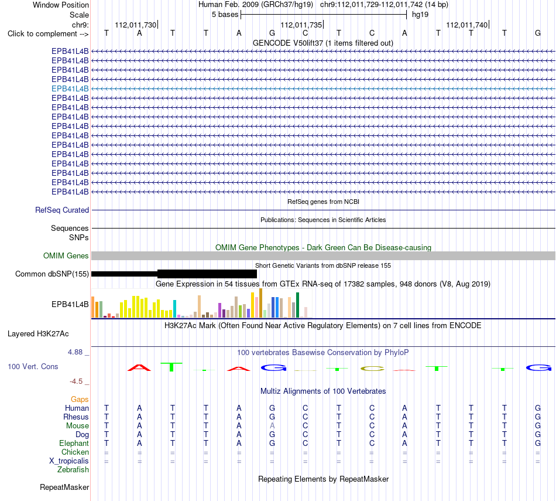Select the Human species label
This screenshot has height=501, width=556.
(x=77, y=408)
